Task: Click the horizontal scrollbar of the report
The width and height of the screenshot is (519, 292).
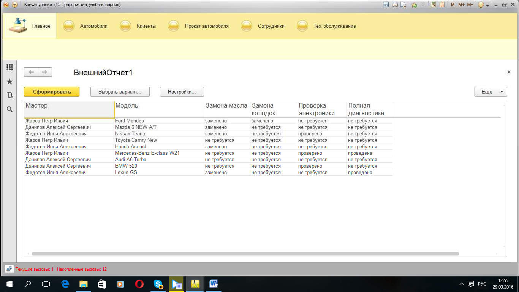Action: tap(245, 254)
